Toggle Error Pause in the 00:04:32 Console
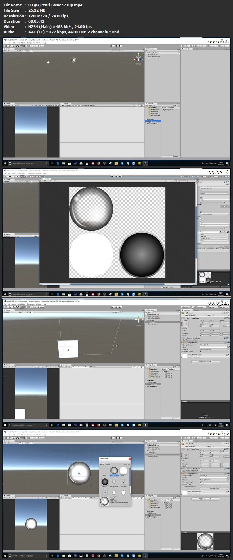Screen dimensions: 233x560 (85, 498)
